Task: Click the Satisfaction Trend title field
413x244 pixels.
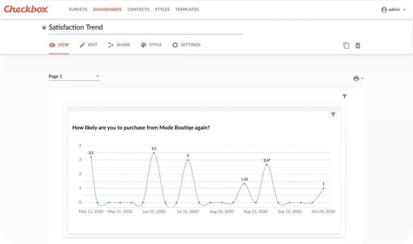Action: point(145,28)
